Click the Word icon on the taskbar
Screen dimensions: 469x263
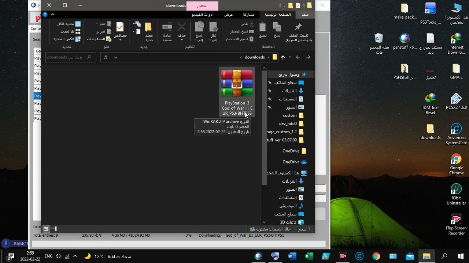tap(292, 256)
